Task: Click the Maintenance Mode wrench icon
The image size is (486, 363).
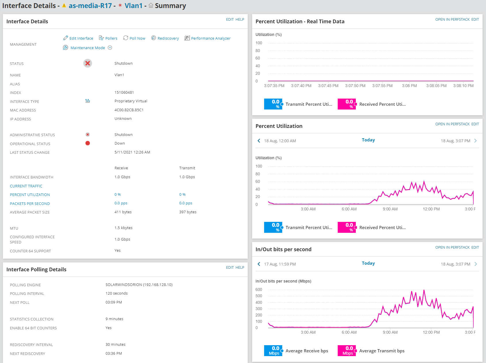Action: [x=66, y=48]
